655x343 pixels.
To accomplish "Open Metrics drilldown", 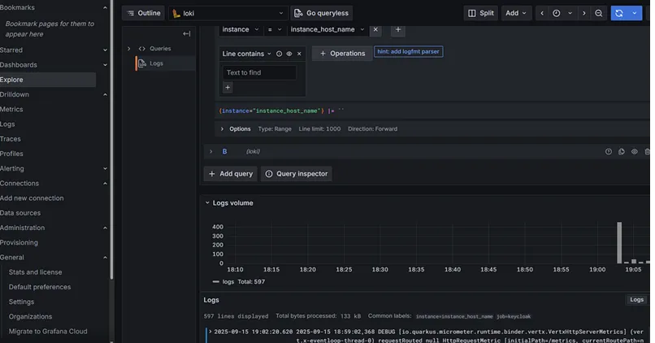I will 11,110.
